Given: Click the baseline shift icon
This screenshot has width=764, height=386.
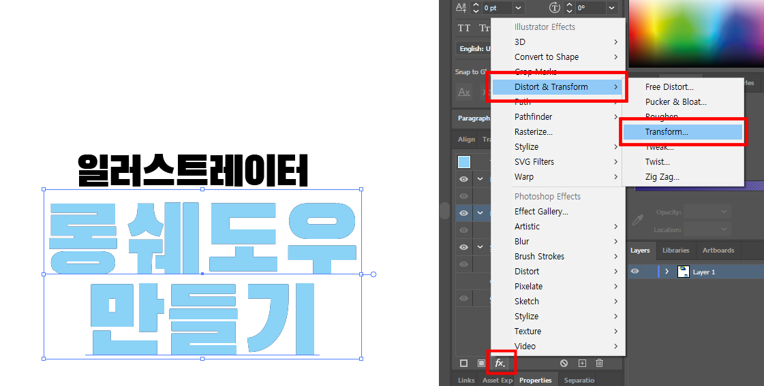Looking at the screenshot, I should [x=461, y=7].
